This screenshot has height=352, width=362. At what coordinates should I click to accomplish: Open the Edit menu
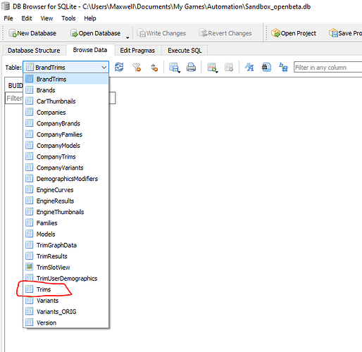coord(27,18)
